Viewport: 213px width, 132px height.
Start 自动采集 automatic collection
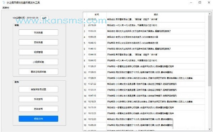[x=38, y=42]
